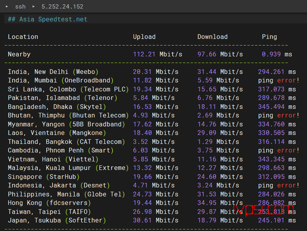Click 'Thailand, Bangkok (CAT Telecom)' row
The height and width of the screenshot is (231, 307).
click(x=152, y=142)
